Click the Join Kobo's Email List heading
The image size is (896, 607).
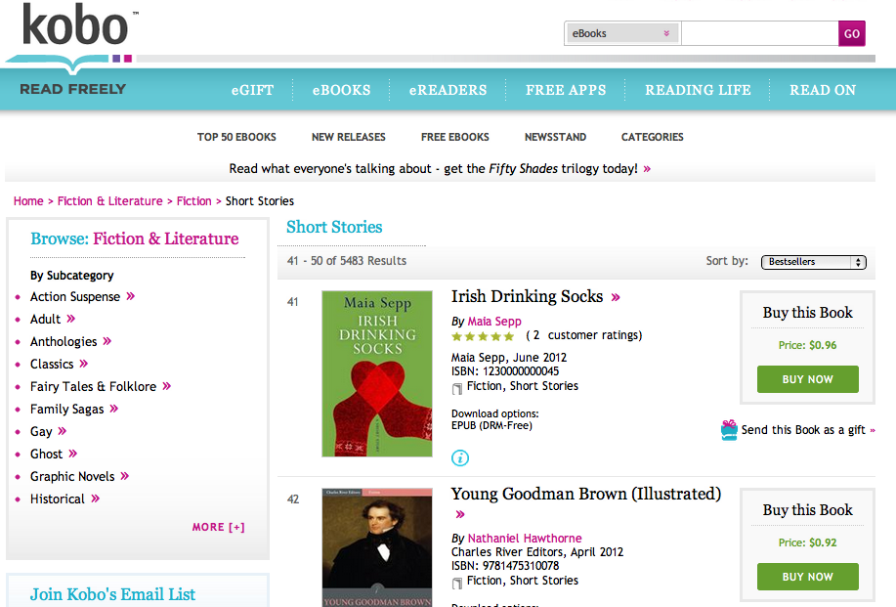pos(112,594)
